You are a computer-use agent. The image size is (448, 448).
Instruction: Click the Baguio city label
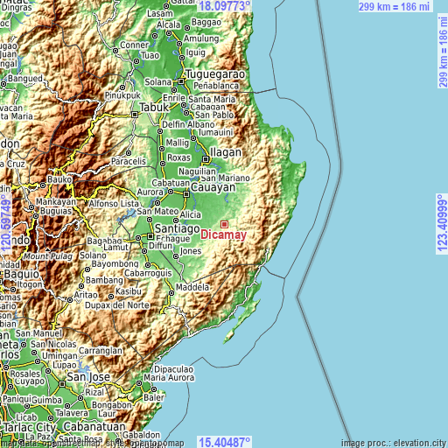[21, 274]
